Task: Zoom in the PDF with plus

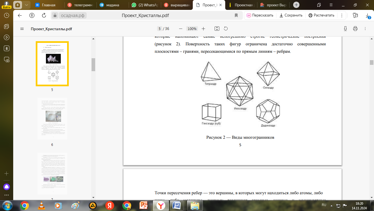Action: click(x=203, y=29)
